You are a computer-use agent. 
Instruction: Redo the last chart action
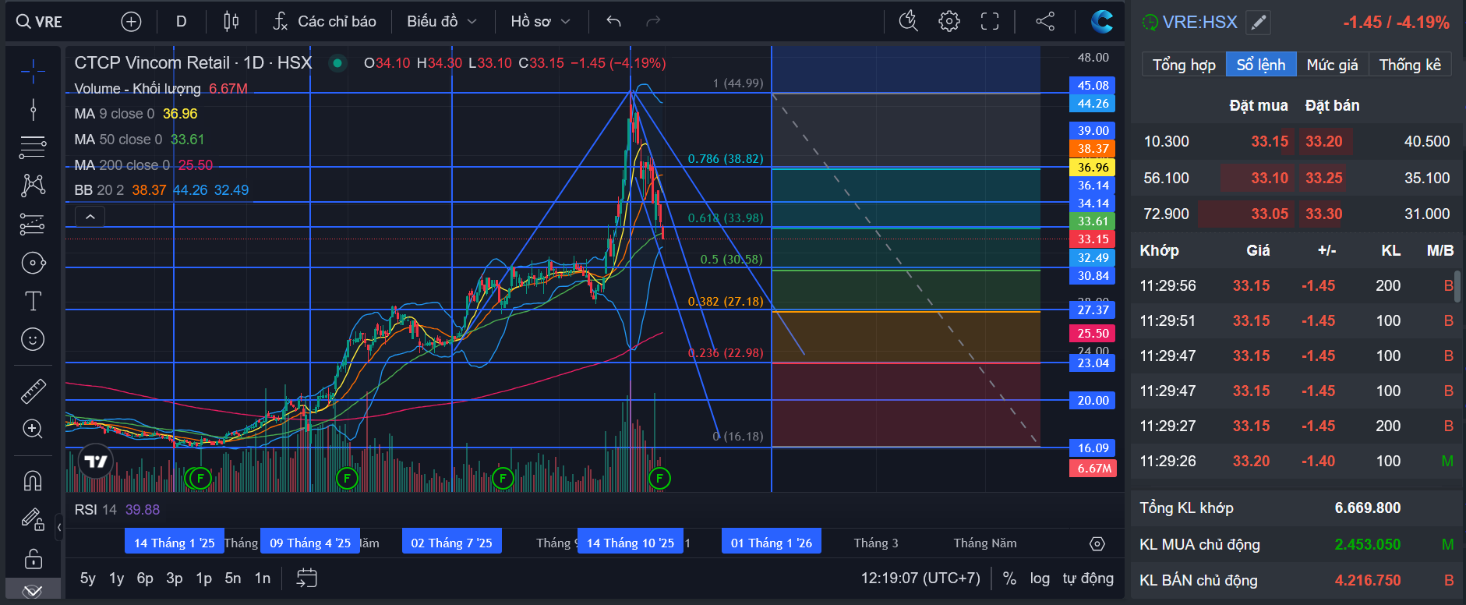click(x=653, y=22)
